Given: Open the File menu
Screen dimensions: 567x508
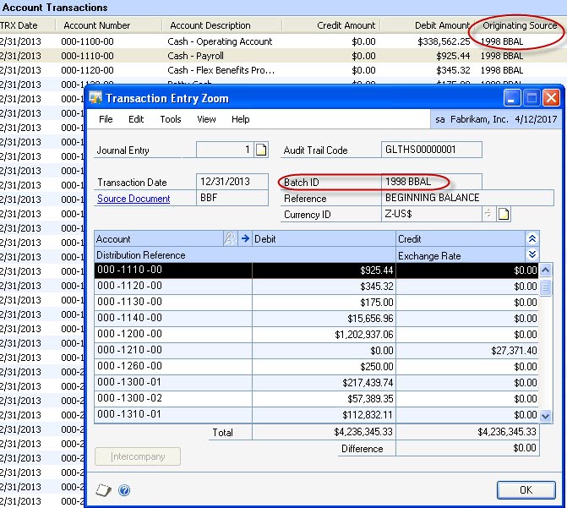Looking at the screenshot, I should click(x=106, y=119).
